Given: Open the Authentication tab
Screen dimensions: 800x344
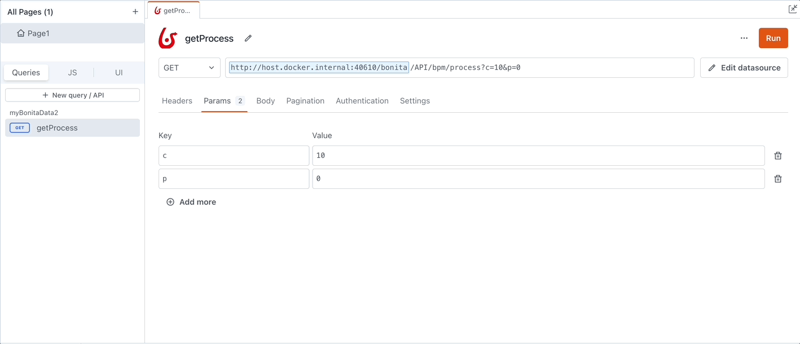Looking at the screenshot, I should pyautogui.click(x=362, y=101).
